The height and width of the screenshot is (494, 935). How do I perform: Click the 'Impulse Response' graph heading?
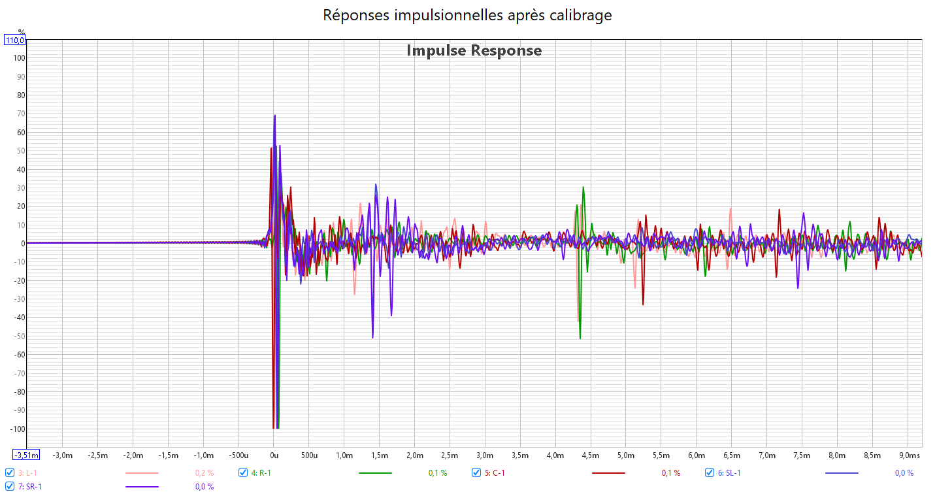click(474, 50)
